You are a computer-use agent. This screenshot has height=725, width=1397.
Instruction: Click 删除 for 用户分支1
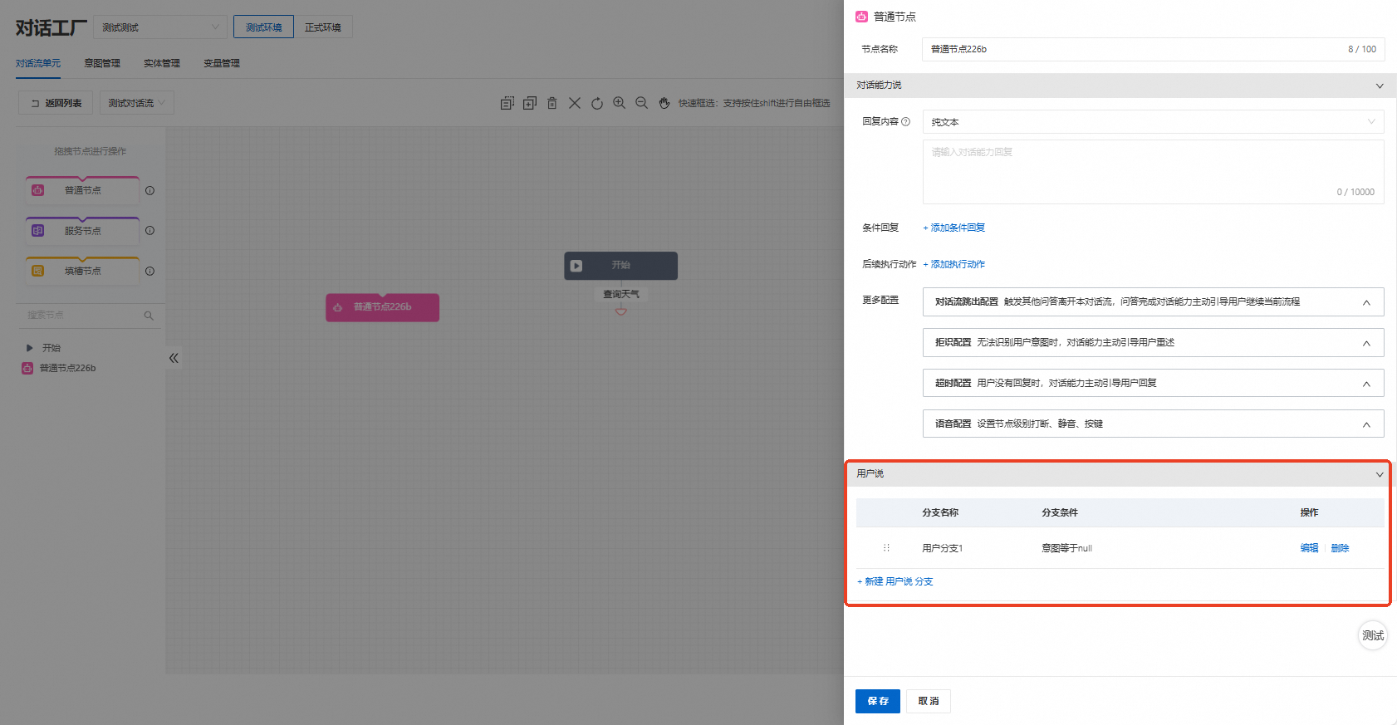[x=1340, y=548]
